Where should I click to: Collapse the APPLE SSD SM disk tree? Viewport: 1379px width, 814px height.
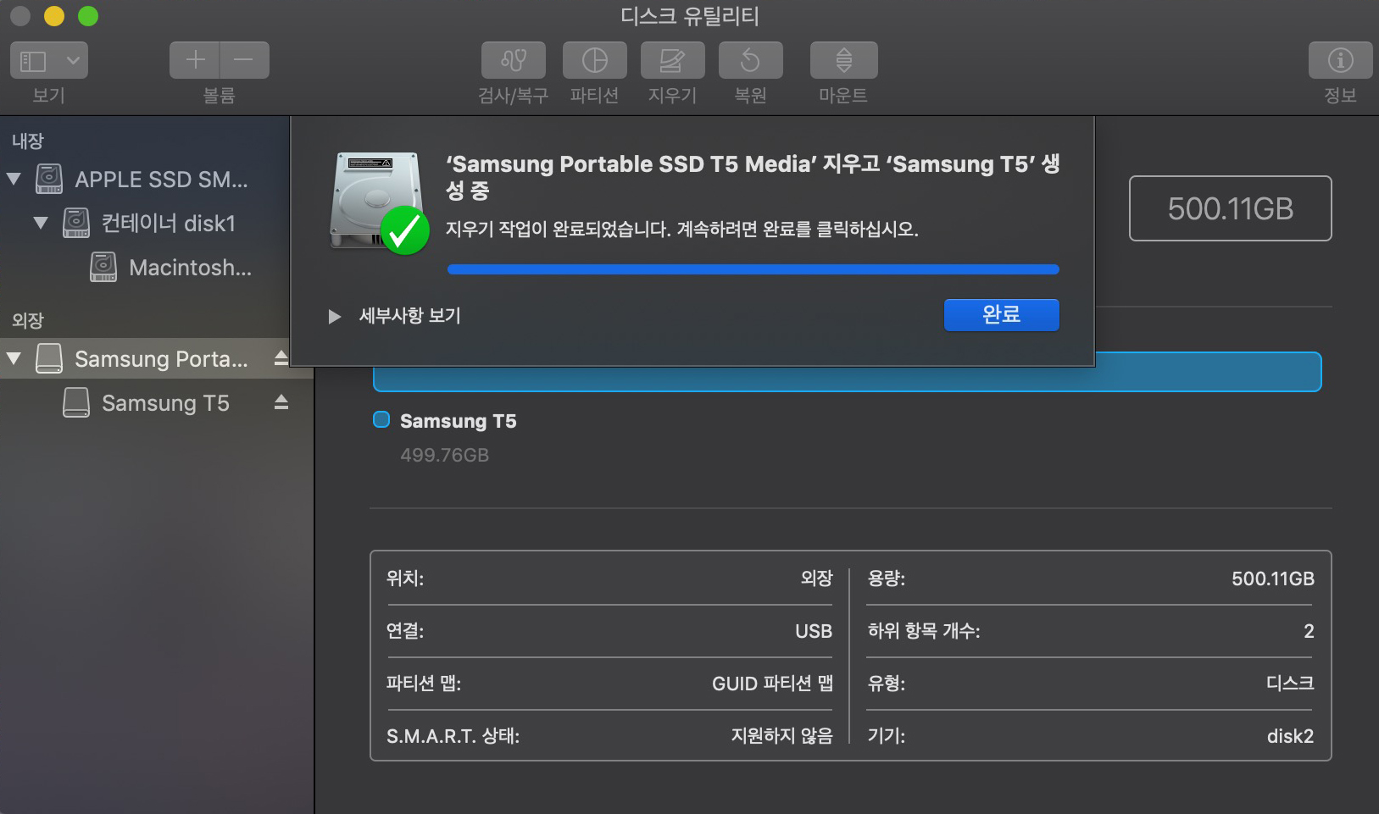coord(14,179)
